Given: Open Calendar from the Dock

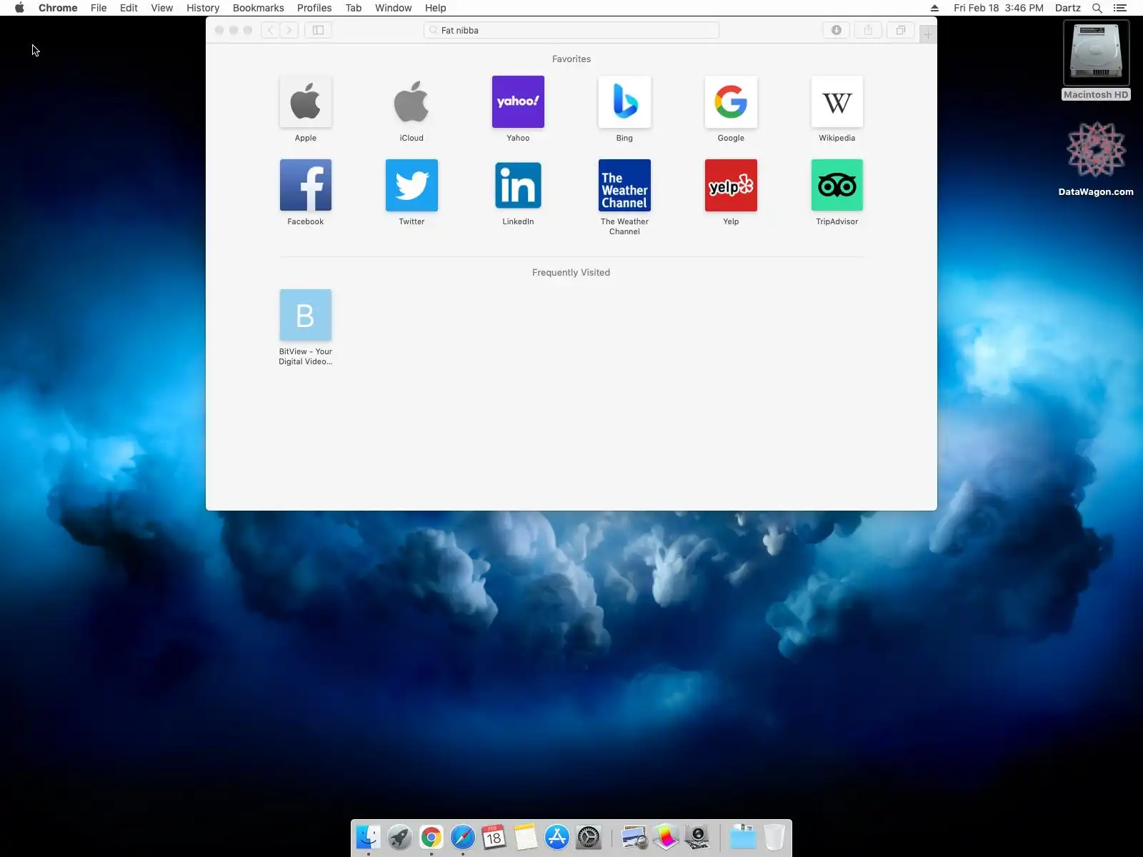Looking at the screenshot, I should click(x=494, y=837).
